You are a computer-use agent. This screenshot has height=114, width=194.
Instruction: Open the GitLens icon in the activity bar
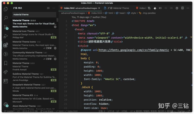[x=6, y=54]
